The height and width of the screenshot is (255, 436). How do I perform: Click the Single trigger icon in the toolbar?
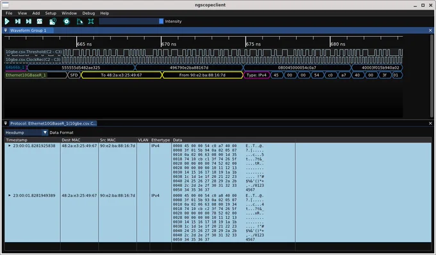tap(18, 21)
